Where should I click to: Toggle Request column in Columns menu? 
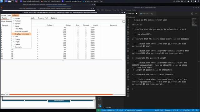[21, 18]
